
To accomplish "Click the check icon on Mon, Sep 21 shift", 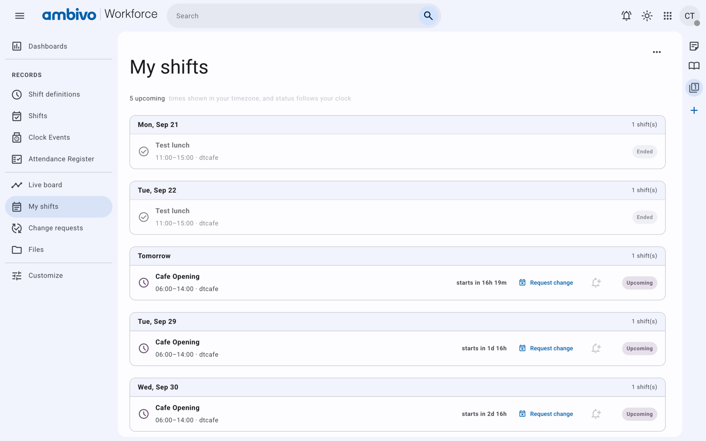I will (x=144, y=151).
